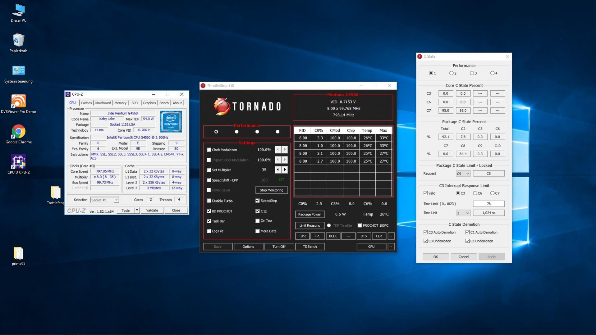Open the FIVR settings button
The image size is (596, 335).
click(302, 236)
